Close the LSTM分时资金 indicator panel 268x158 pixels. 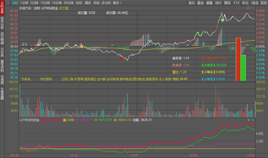[x=253, y=120]
